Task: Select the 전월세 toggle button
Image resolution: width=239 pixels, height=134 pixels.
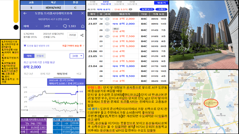Action: point(40,56)
